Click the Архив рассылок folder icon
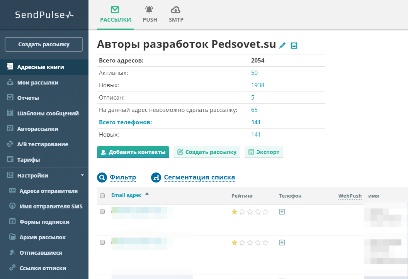This screenshot has height=279, width=408. tap(12, 237)
